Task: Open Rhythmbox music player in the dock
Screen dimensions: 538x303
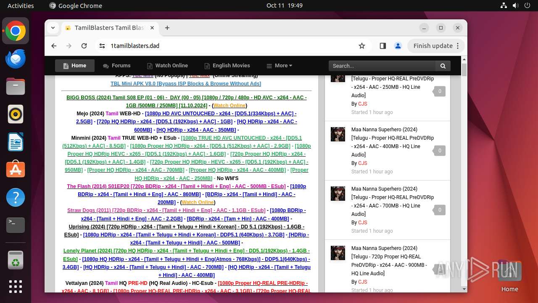Action: [16, 114]
